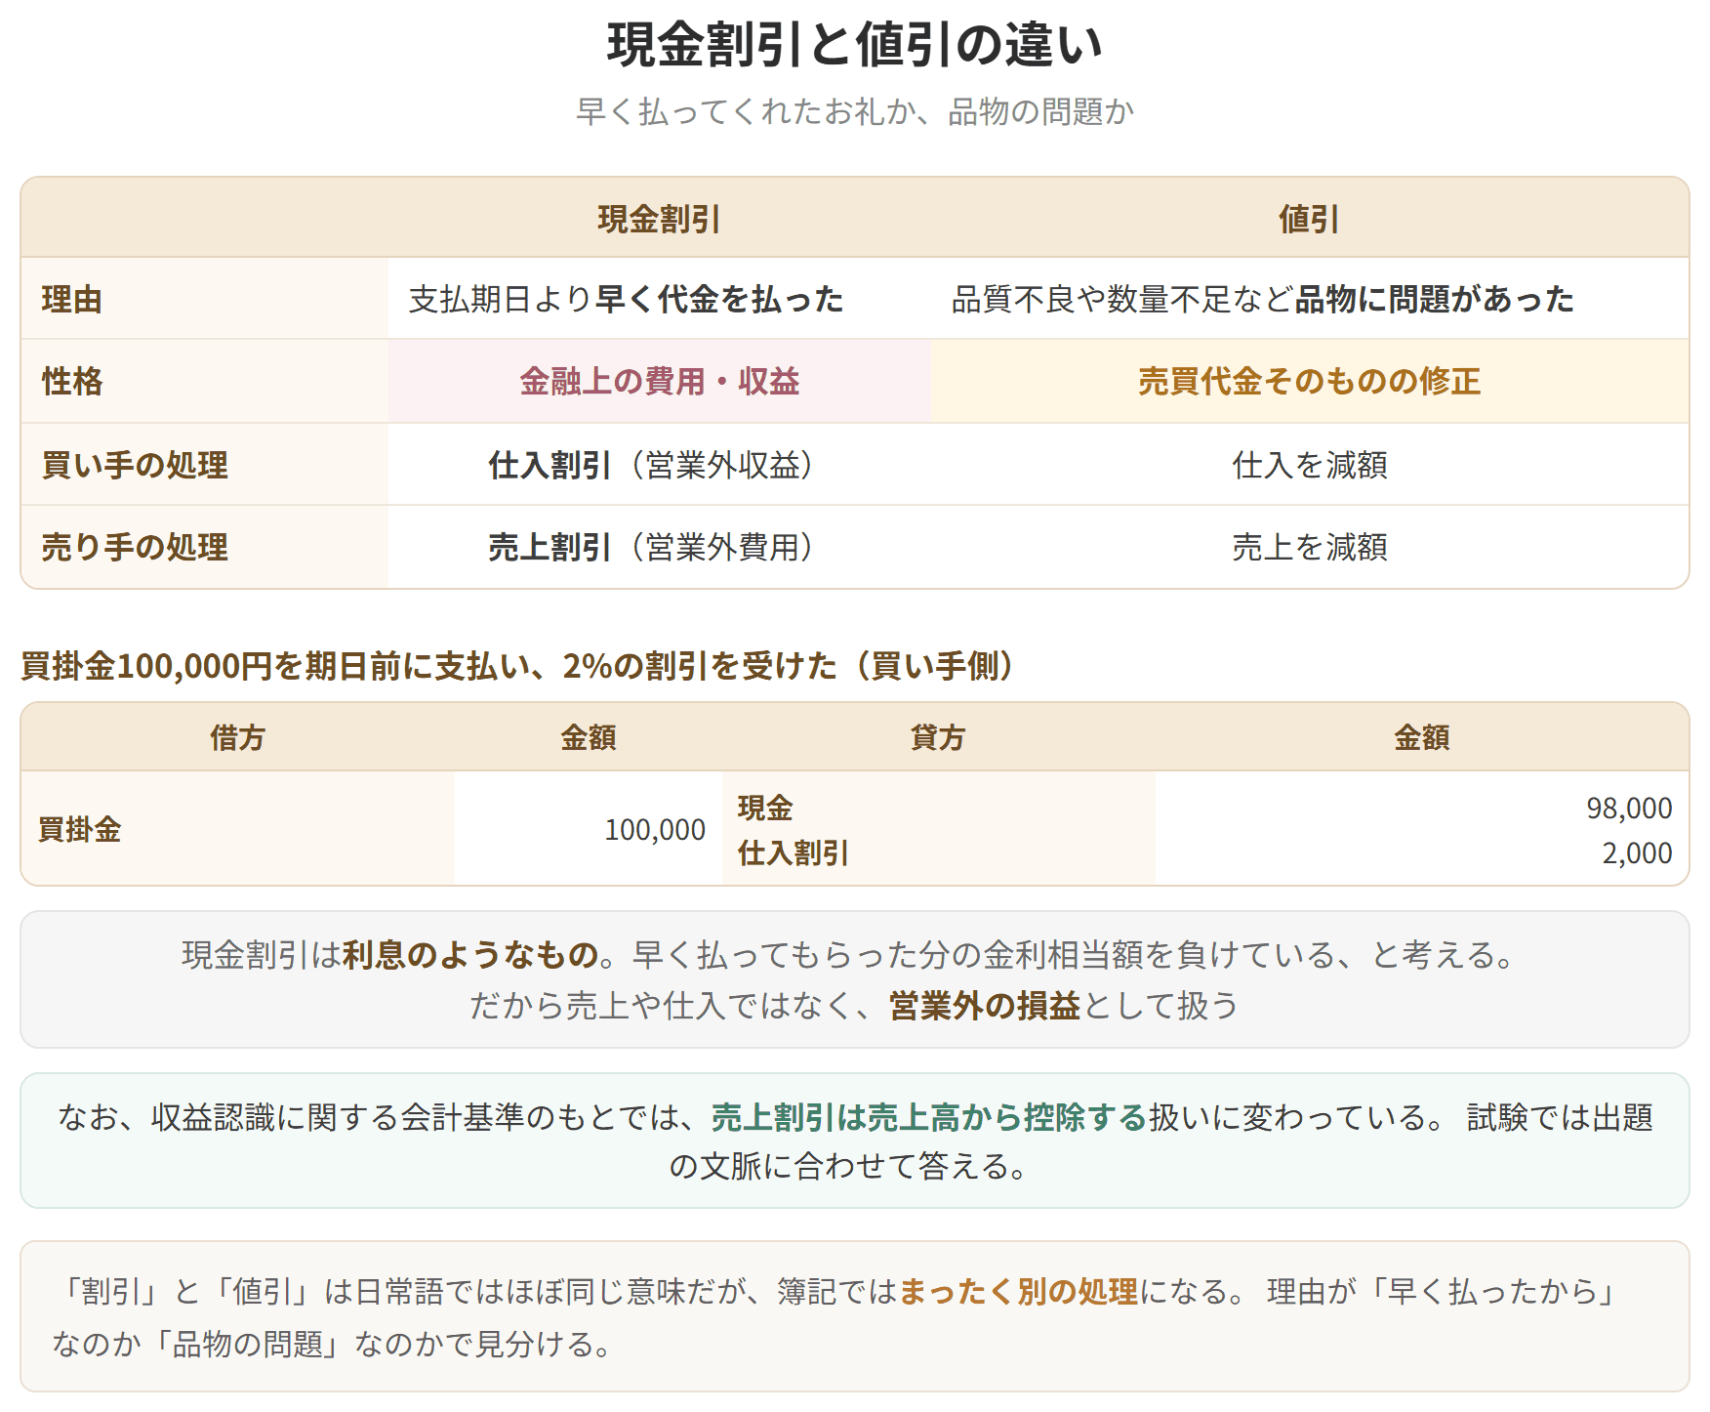Click the 借方 journal column header
This screenshot has height=1412, width=1710.
coord(237,737)
